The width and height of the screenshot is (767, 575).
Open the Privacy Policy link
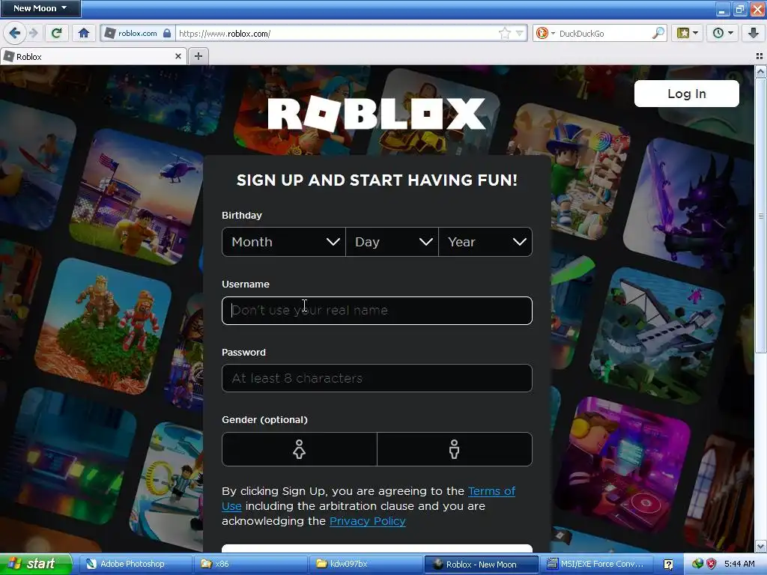(x=367, y=521)
